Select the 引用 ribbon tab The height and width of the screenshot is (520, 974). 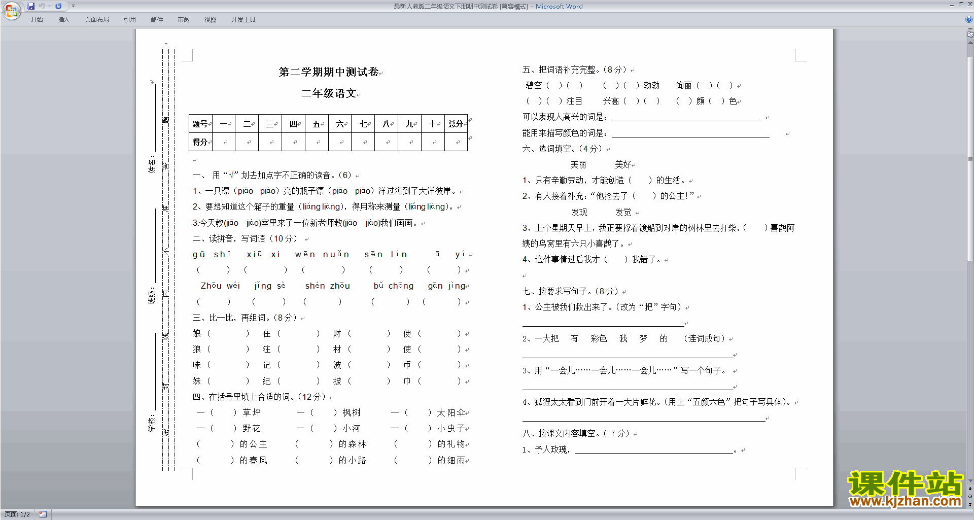point(130,19)
